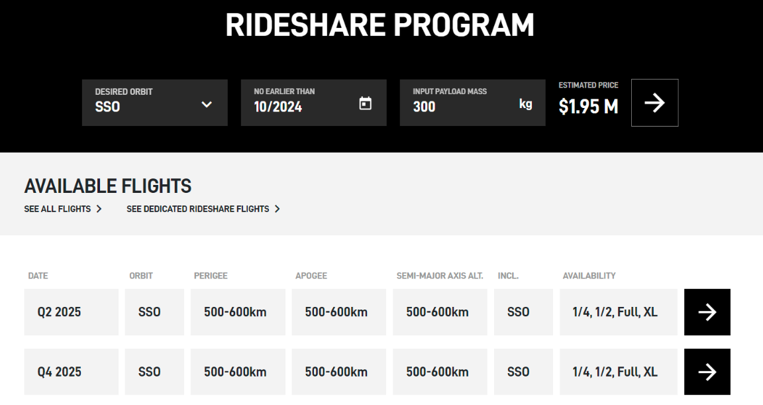
Task: Click the arrow button beside estimated price
Action: [654, 103]
